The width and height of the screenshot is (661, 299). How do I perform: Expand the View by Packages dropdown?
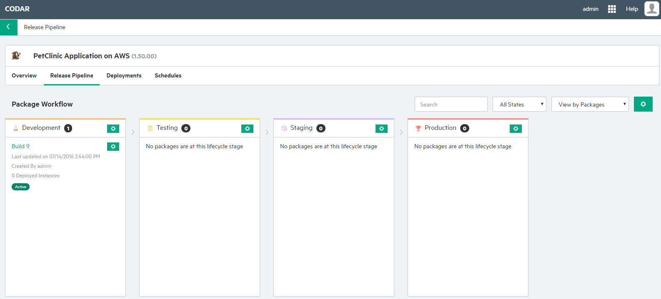(x=590, y=104)
